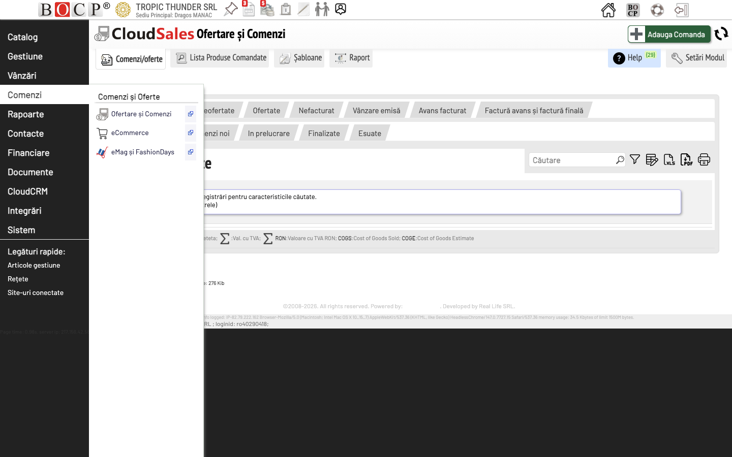Click the pushpin icon in top bar
This screenshot has height=457, width=732.
click(231, 9)
